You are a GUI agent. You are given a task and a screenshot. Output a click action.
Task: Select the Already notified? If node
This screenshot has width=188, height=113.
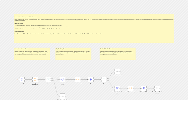[x=48, y=79]
